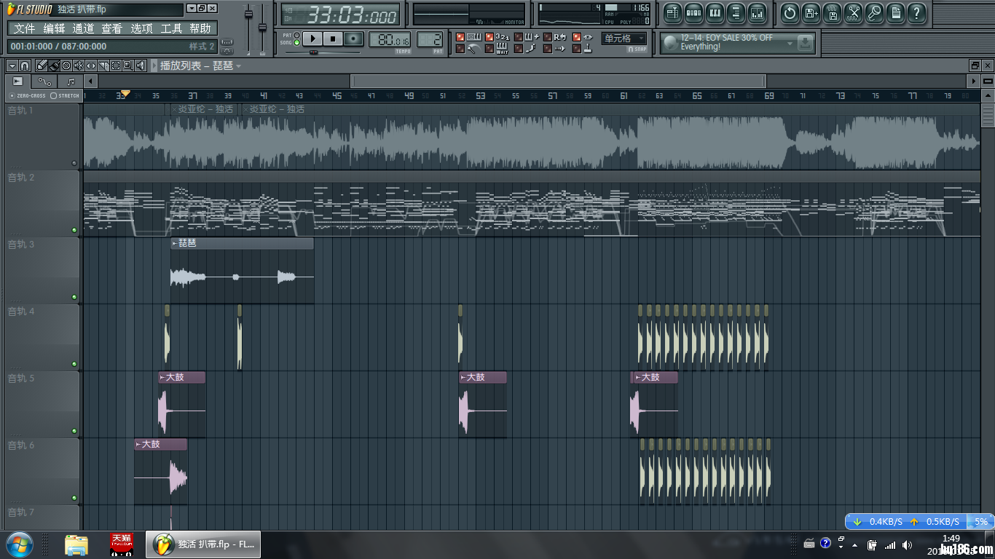Open the playlist view from the toolbar

click(x=672, y=13)
